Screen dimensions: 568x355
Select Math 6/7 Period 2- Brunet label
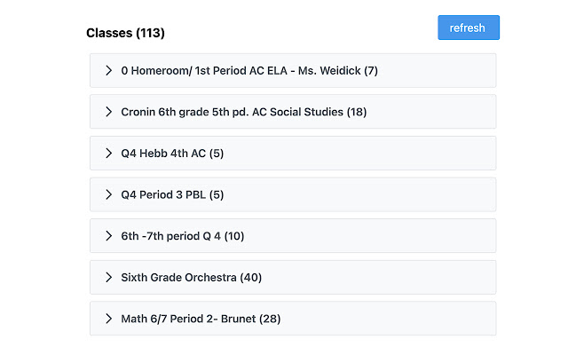tap(188, 318)
